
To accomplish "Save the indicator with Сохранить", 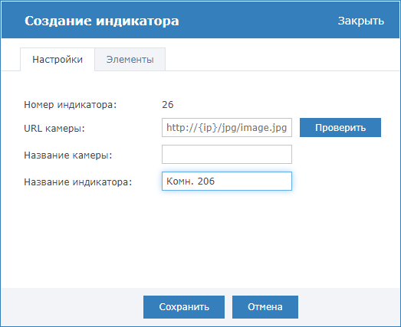I will 184,307.
